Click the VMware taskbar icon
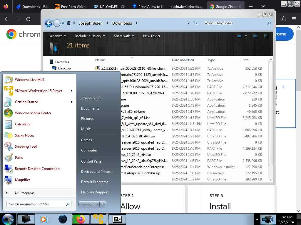 (98, 219)
